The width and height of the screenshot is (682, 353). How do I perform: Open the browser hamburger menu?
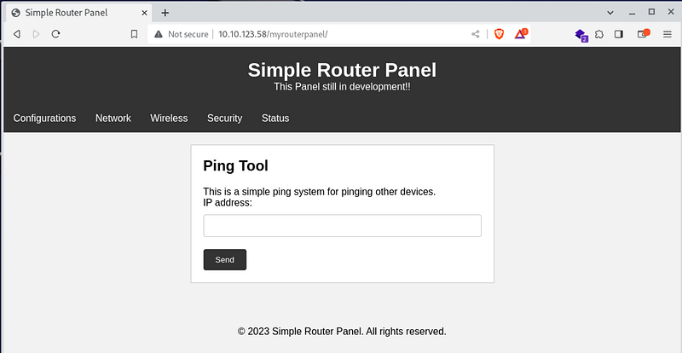668,34
